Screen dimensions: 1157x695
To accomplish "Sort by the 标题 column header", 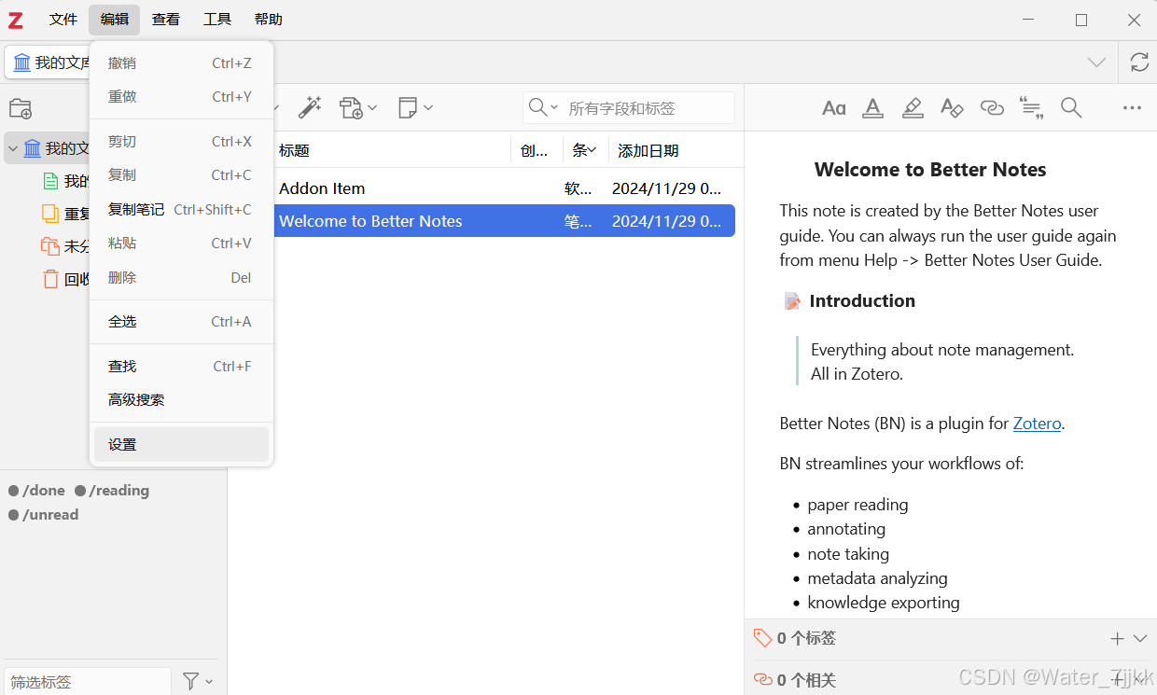I will [392, 150].
